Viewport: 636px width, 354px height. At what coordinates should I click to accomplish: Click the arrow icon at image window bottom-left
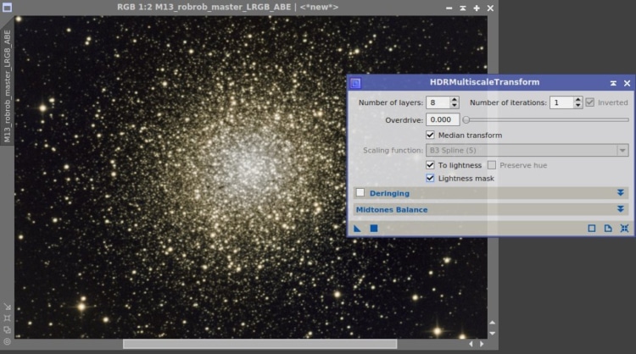pyautogui.click(x=8, y=307)
